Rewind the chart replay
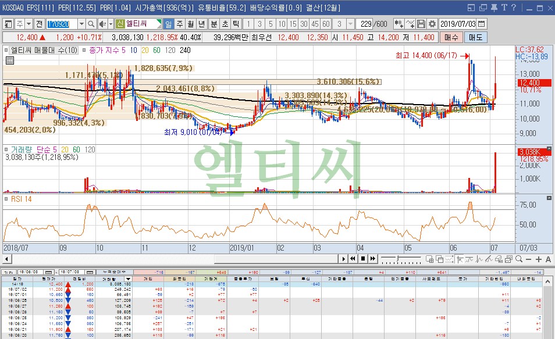 pyautogui.click(x=353, y=259)
